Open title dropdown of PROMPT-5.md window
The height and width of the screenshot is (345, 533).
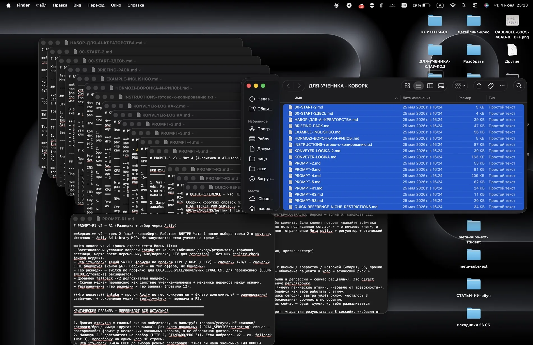[211, 151]
